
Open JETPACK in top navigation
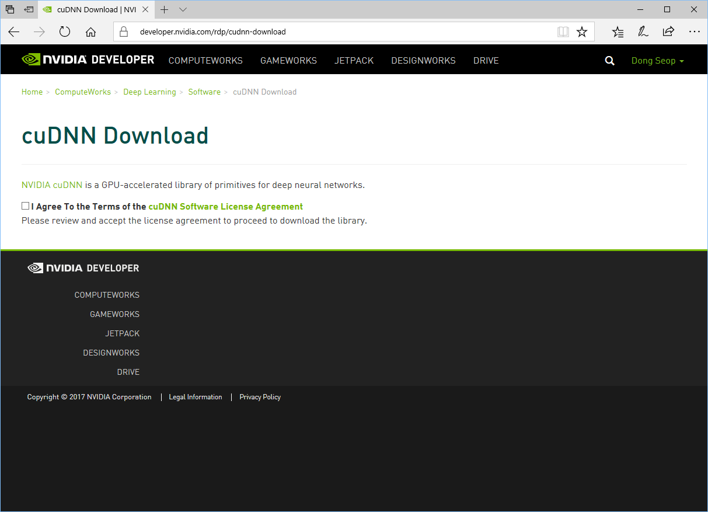point(354,61)
